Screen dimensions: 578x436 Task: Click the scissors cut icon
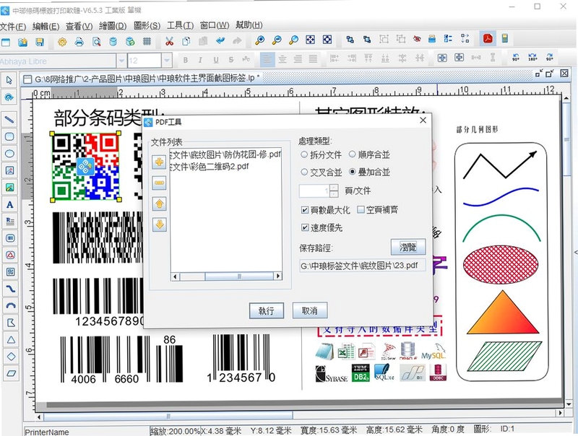(x=169, y=41)
